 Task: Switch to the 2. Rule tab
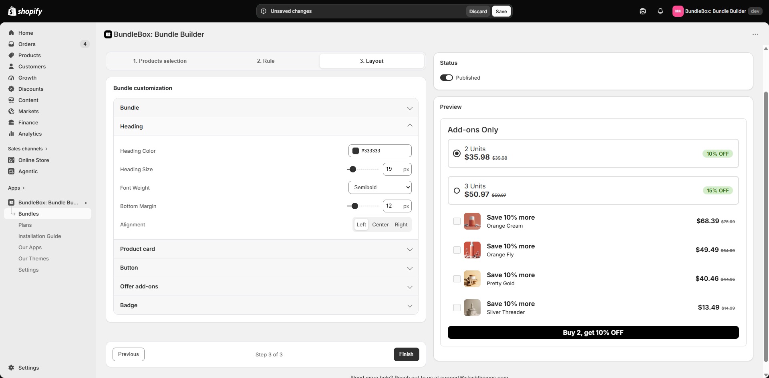click(x=266, y=61)
